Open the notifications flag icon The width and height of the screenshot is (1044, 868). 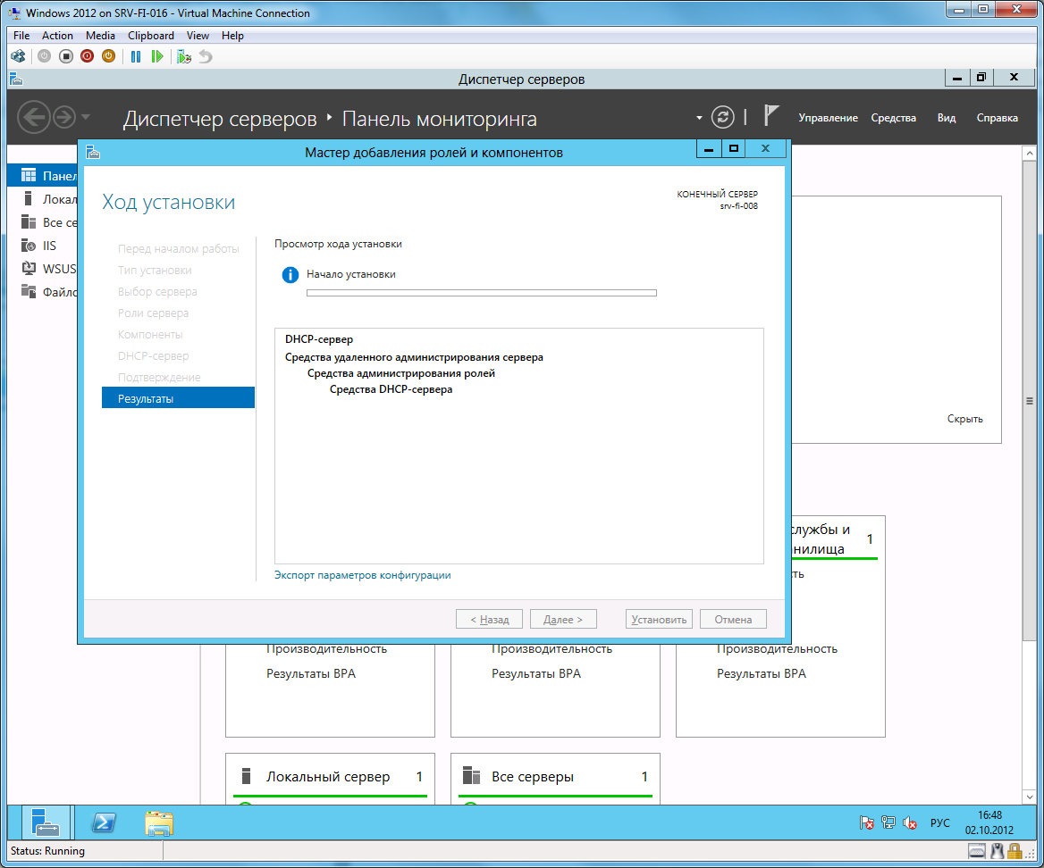tap(770, 116)
